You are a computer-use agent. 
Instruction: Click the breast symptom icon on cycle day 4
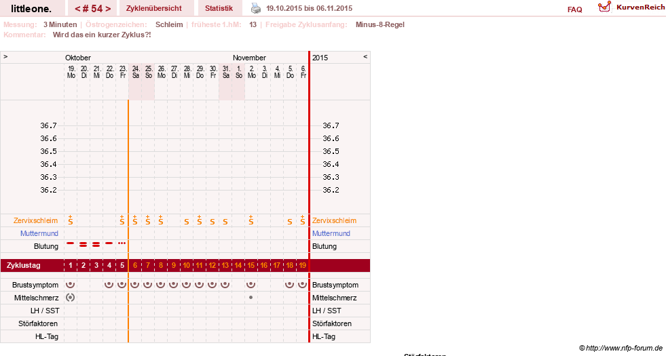pos(109,284)
